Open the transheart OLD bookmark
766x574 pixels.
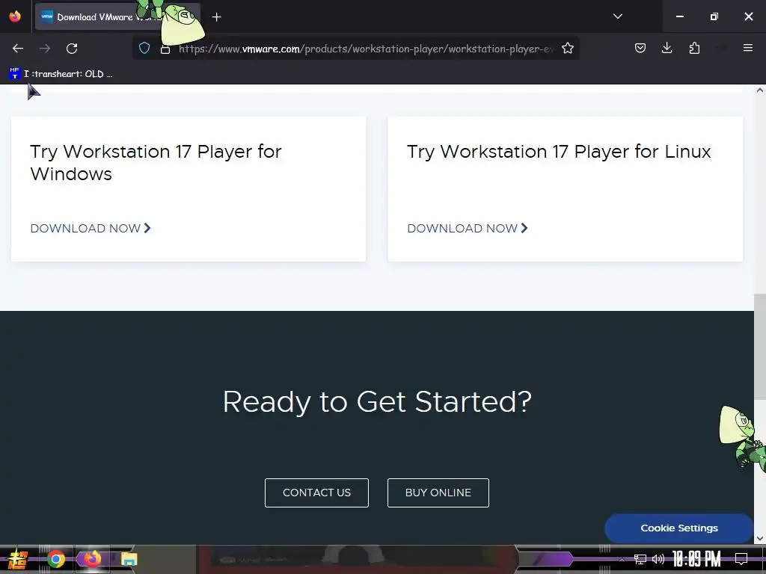coord(61,74)
